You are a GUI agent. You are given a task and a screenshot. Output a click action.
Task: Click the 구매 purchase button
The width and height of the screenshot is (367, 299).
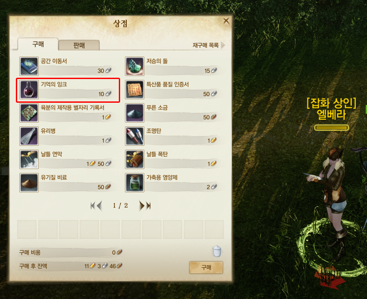click(x=206, y=267)
